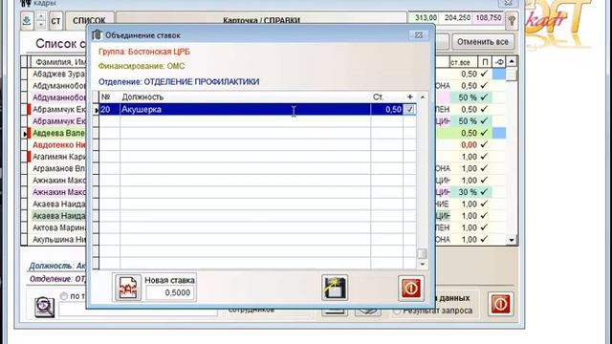Screen dimensions: 612x344
Task: Click the merge rates icon beside Новая ставка
Action: (x=127, y=288)
